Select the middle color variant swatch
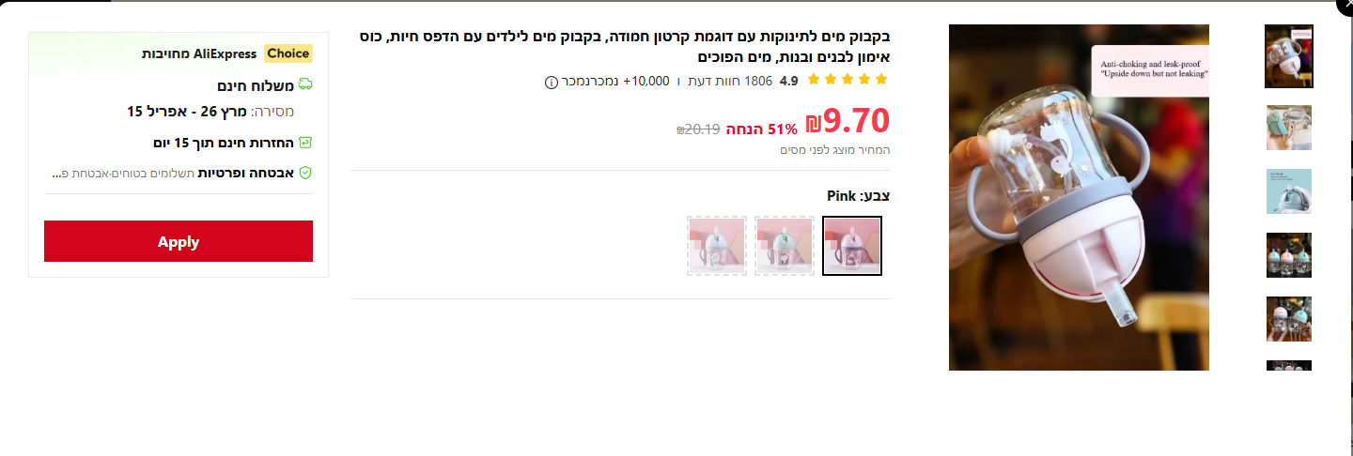The image size is (1353, 456). tap(785, 246)
